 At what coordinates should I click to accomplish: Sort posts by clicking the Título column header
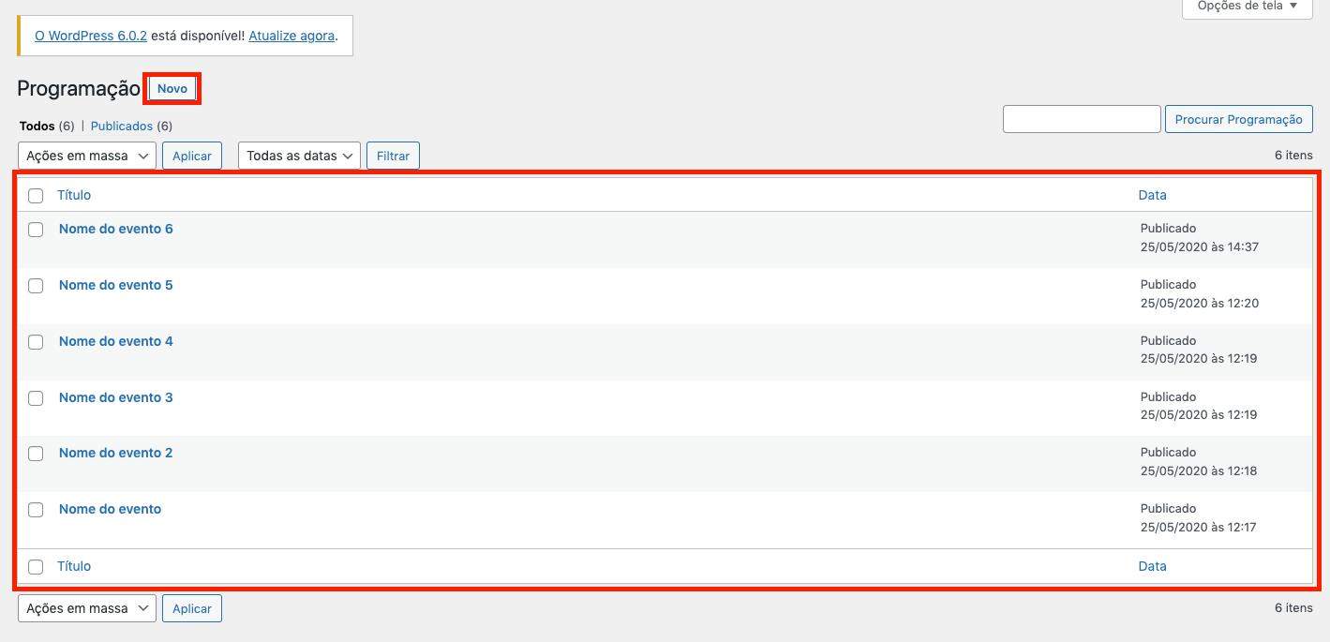tap(74, 195)
